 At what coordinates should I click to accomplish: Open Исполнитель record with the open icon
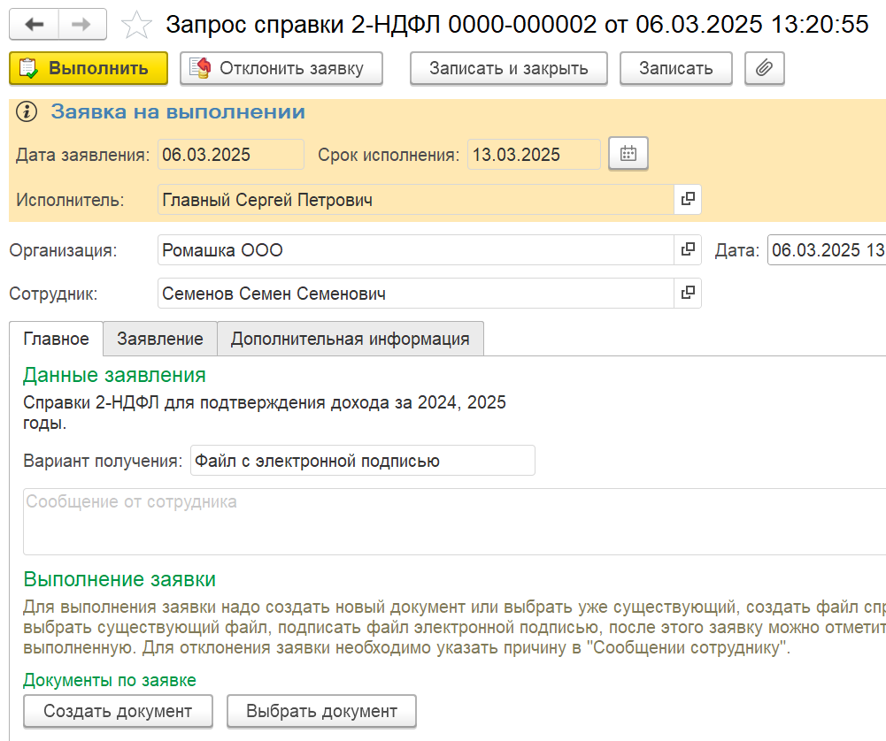688,199
